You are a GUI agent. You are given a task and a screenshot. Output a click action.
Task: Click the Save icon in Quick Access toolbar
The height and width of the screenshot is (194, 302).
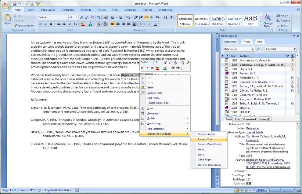pos(15,4)
